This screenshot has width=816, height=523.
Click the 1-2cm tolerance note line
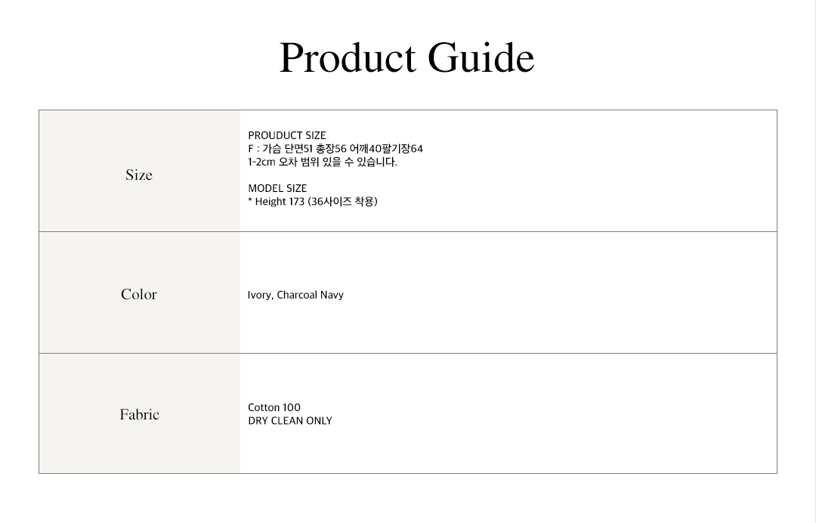click(322, 162)
